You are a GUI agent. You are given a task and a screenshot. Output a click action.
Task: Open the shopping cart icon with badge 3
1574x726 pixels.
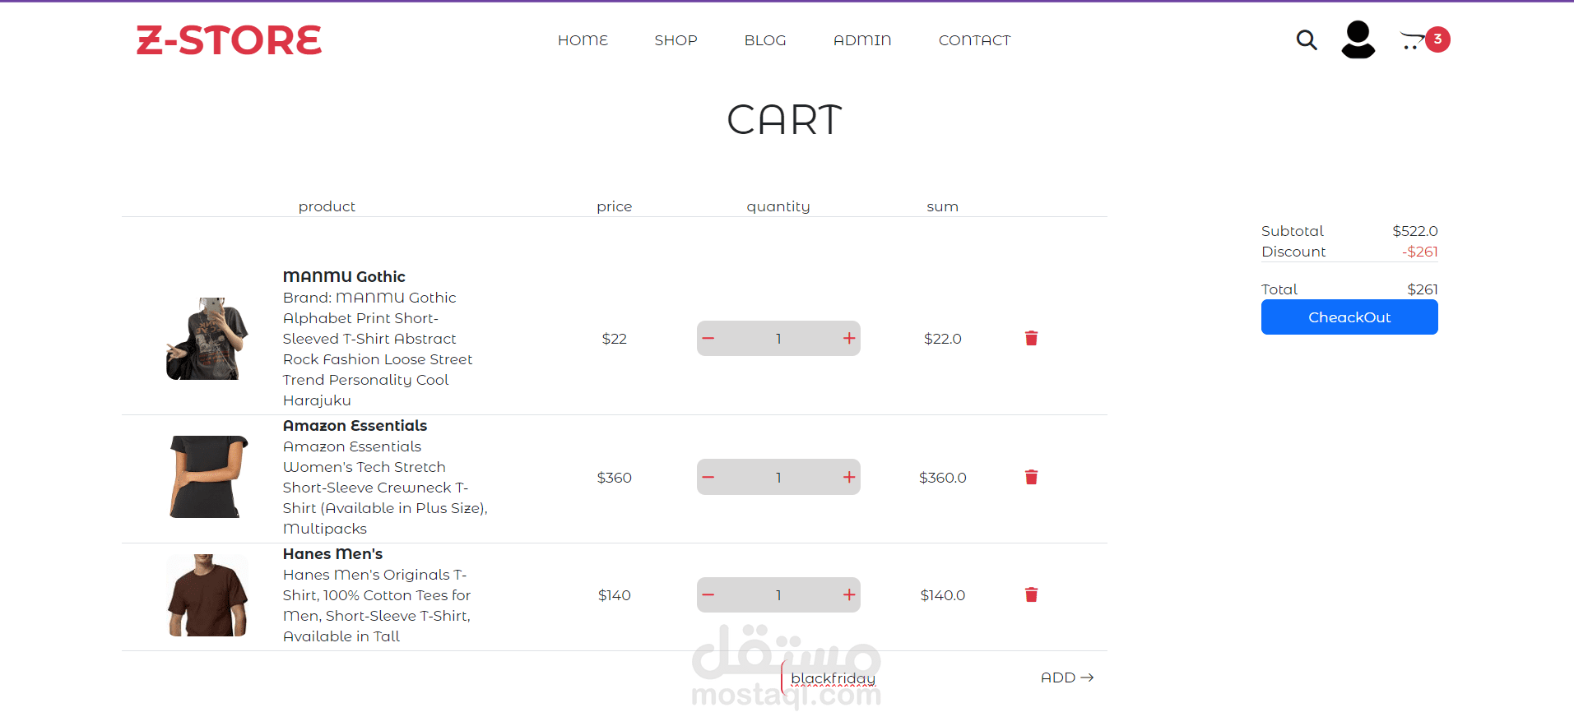click(x=1424, y=39)
